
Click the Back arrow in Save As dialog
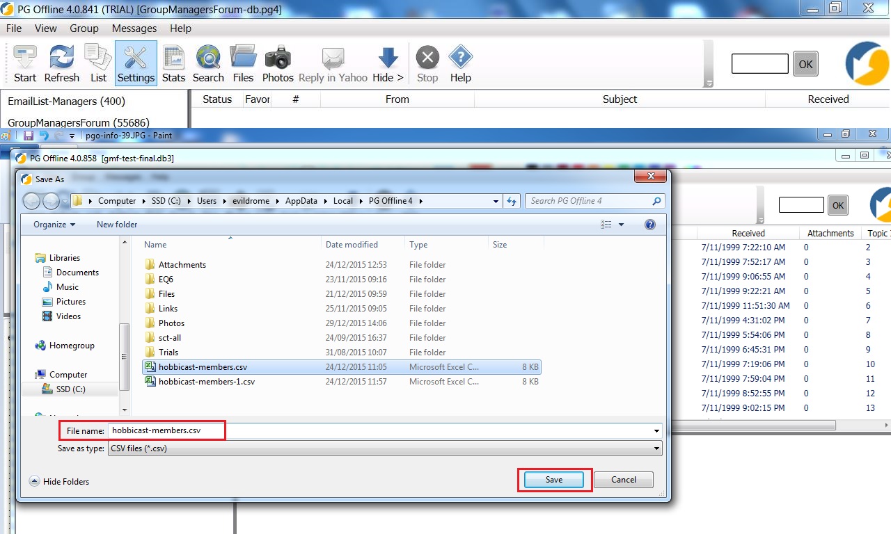(31, 201)
